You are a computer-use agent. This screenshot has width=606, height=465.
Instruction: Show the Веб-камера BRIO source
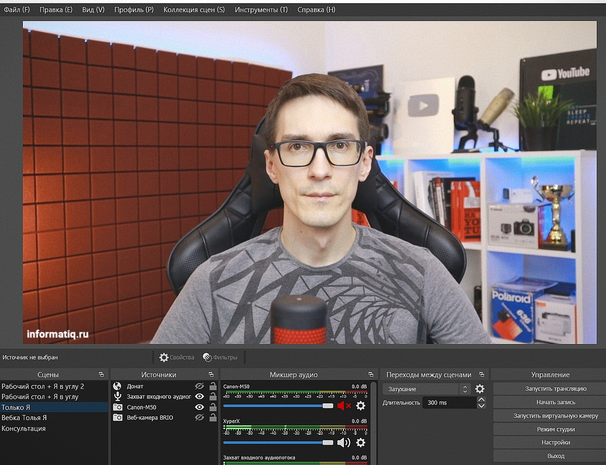coord(199,418)
